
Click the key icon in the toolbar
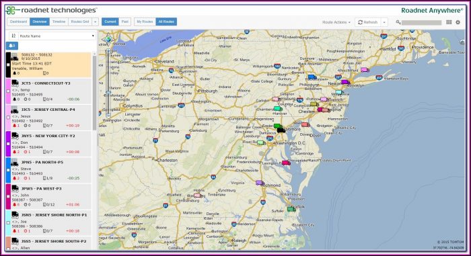(x=398, y=22)
